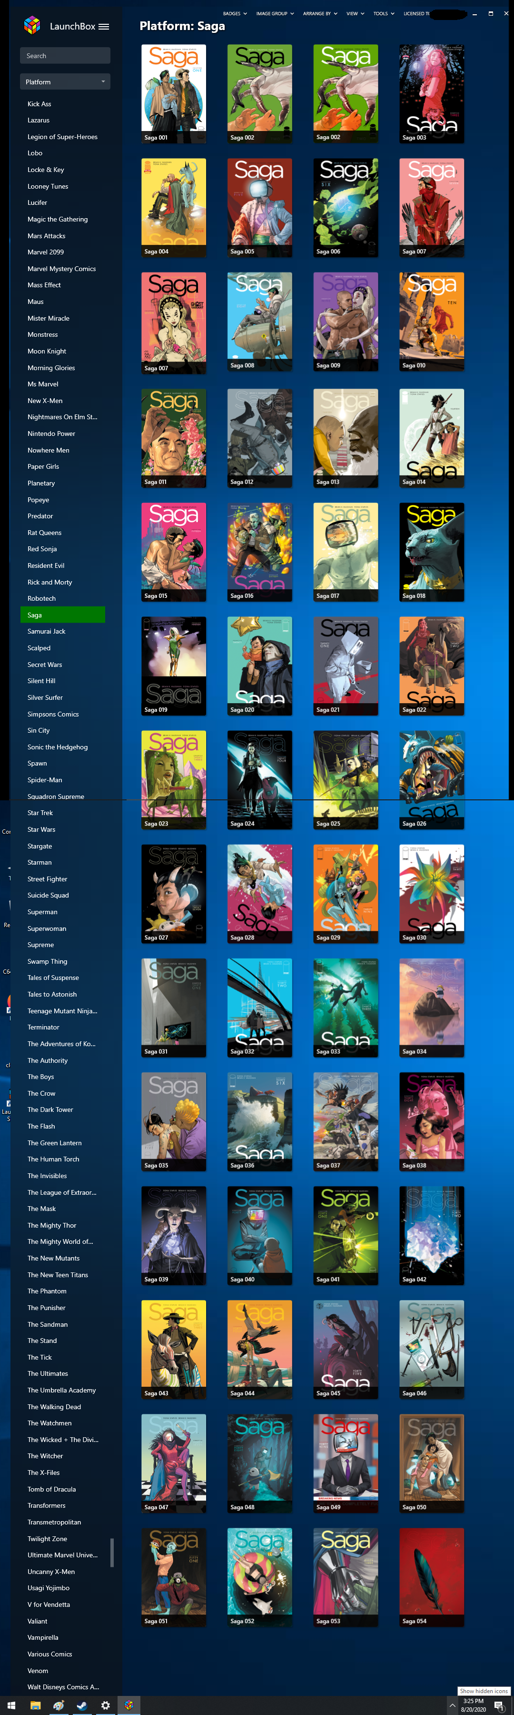514x1715 pixels.
Task: Open the Windows notification center
Action: 499,1705
